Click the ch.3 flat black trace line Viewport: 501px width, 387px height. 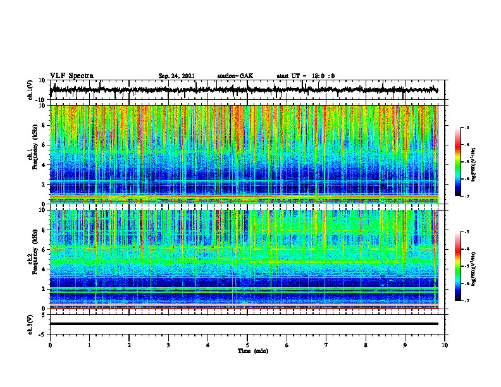tap(244, 324)
